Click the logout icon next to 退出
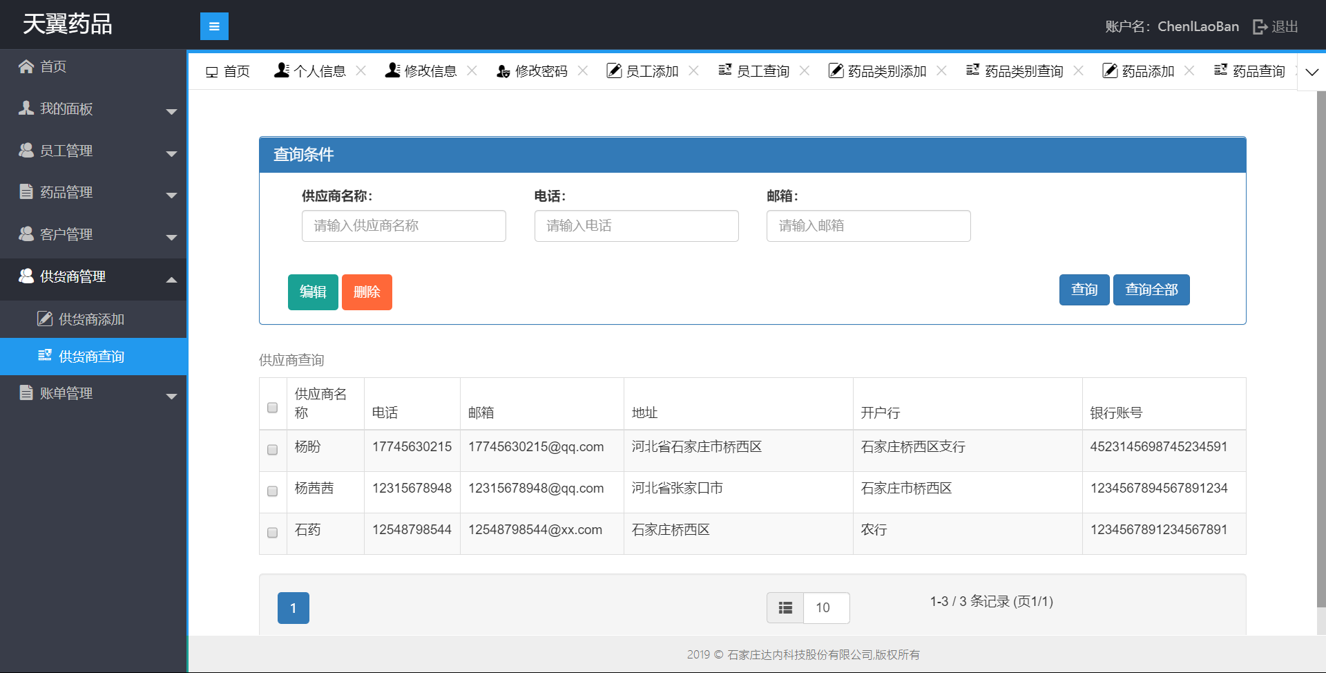The image size is (1326, 673). pos(1260,27)
